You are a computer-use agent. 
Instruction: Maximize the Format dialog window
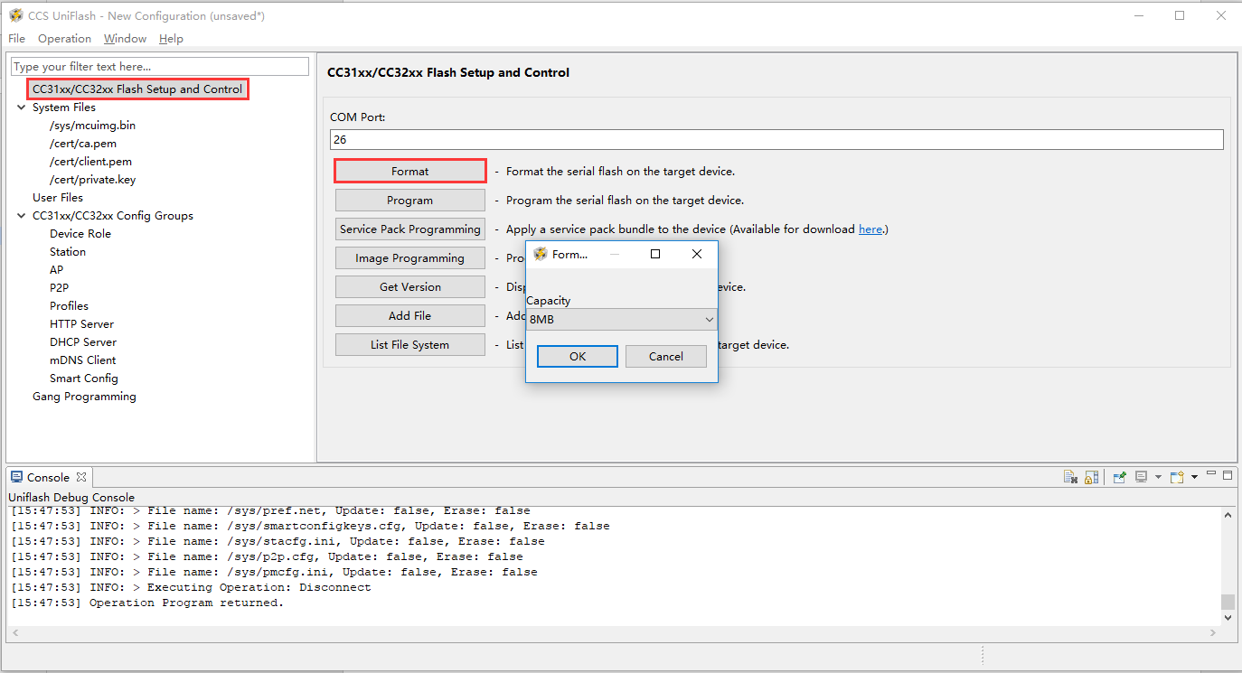click(x=655, y=254)
